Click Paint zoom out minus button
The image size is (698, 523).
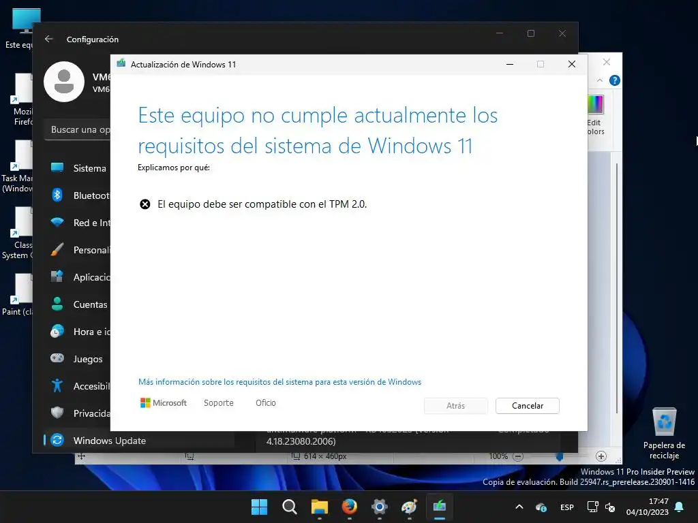[518, 456]
